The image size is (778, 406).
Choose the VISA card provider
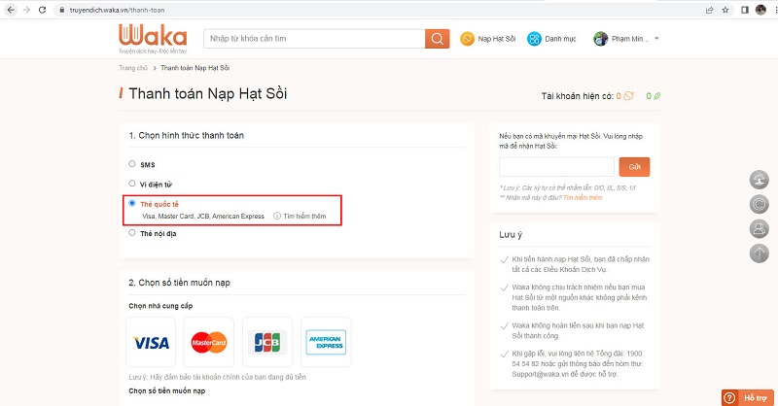click(x=152, y=342)
